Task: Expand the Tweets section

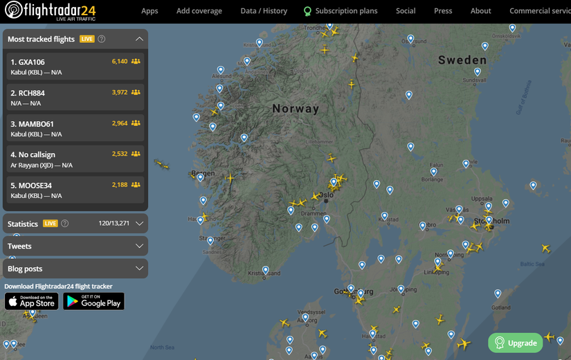Action: pos(139,246)
